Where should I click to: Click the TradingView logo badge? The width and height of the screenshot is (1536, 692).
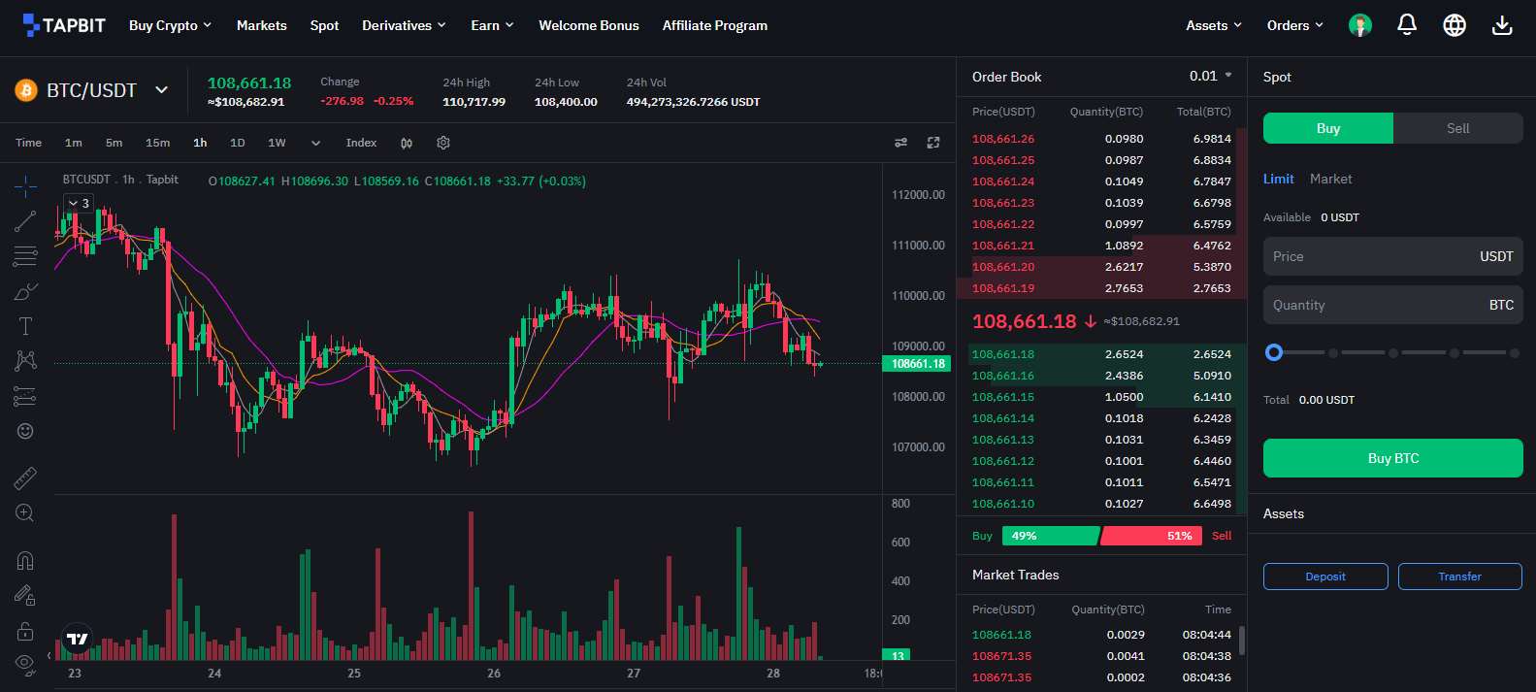77,639
